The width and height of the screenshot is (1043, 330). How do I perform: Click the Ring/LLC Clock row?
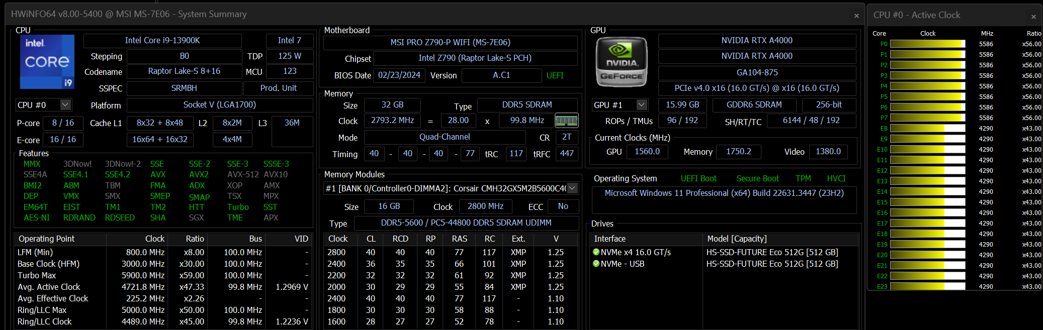(162, 321)
